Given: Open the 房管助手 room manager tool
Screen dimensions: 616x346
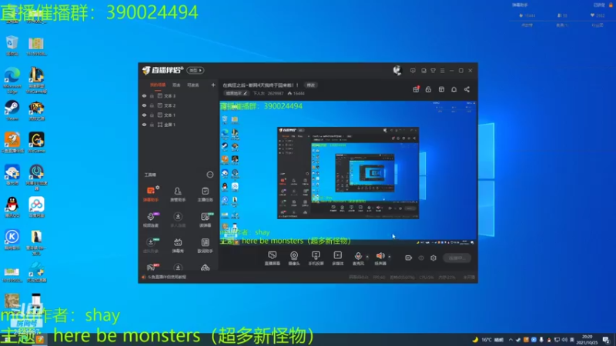Looking at the screenshot, I should tap(178, 195).
